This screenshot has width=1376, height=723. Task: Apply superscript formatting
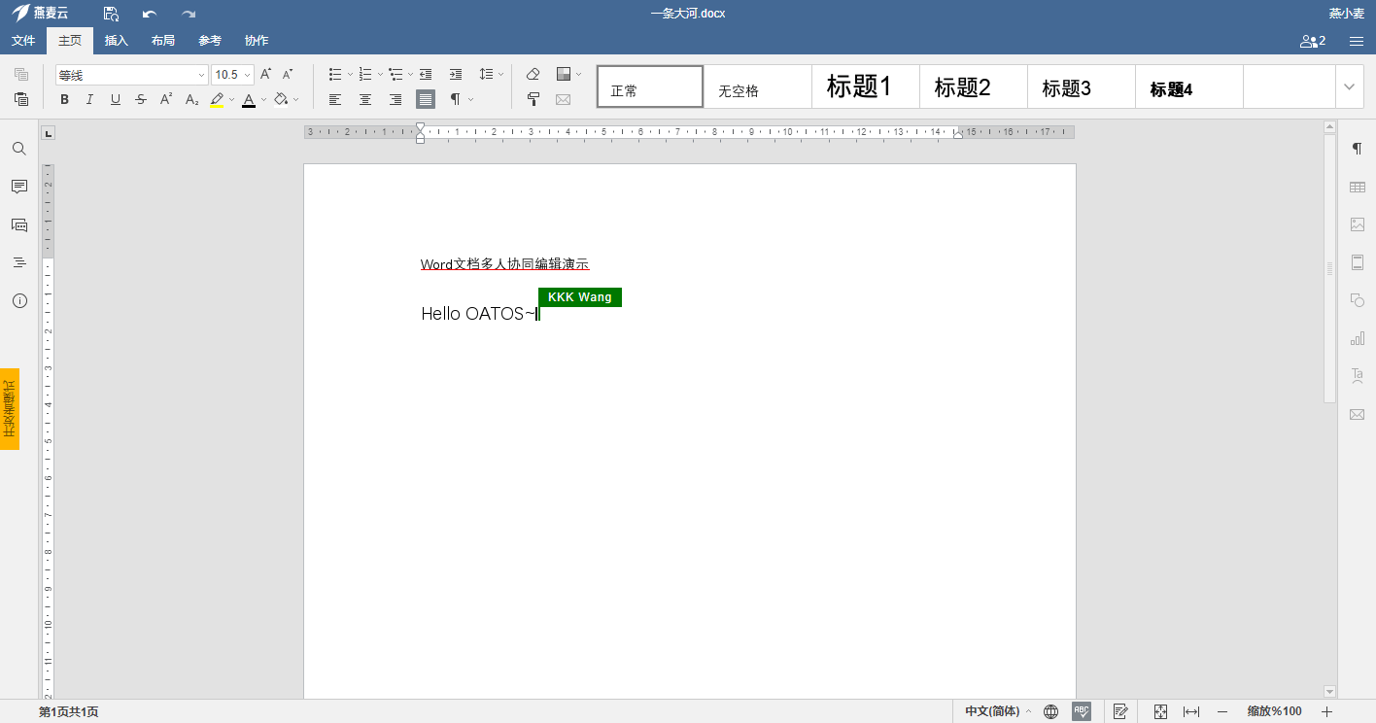[x=166, y=99]
